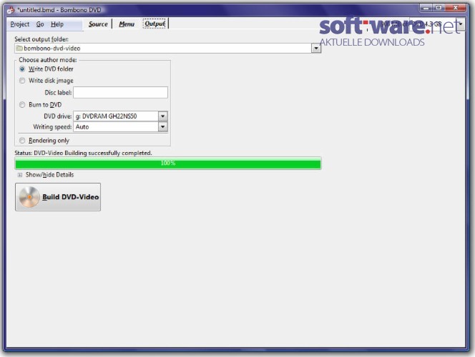Click the Bombono DVD app icon in title bar
Screen dimensions: 475x357
pos(11,10)
